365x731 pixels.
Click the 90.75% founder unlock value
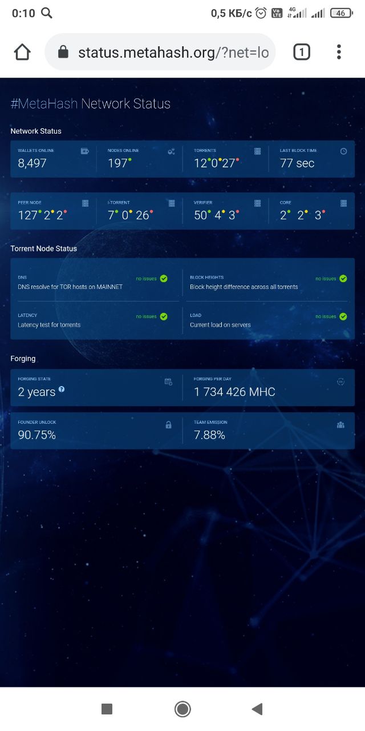pyautogui.click(x=36, y=435)
